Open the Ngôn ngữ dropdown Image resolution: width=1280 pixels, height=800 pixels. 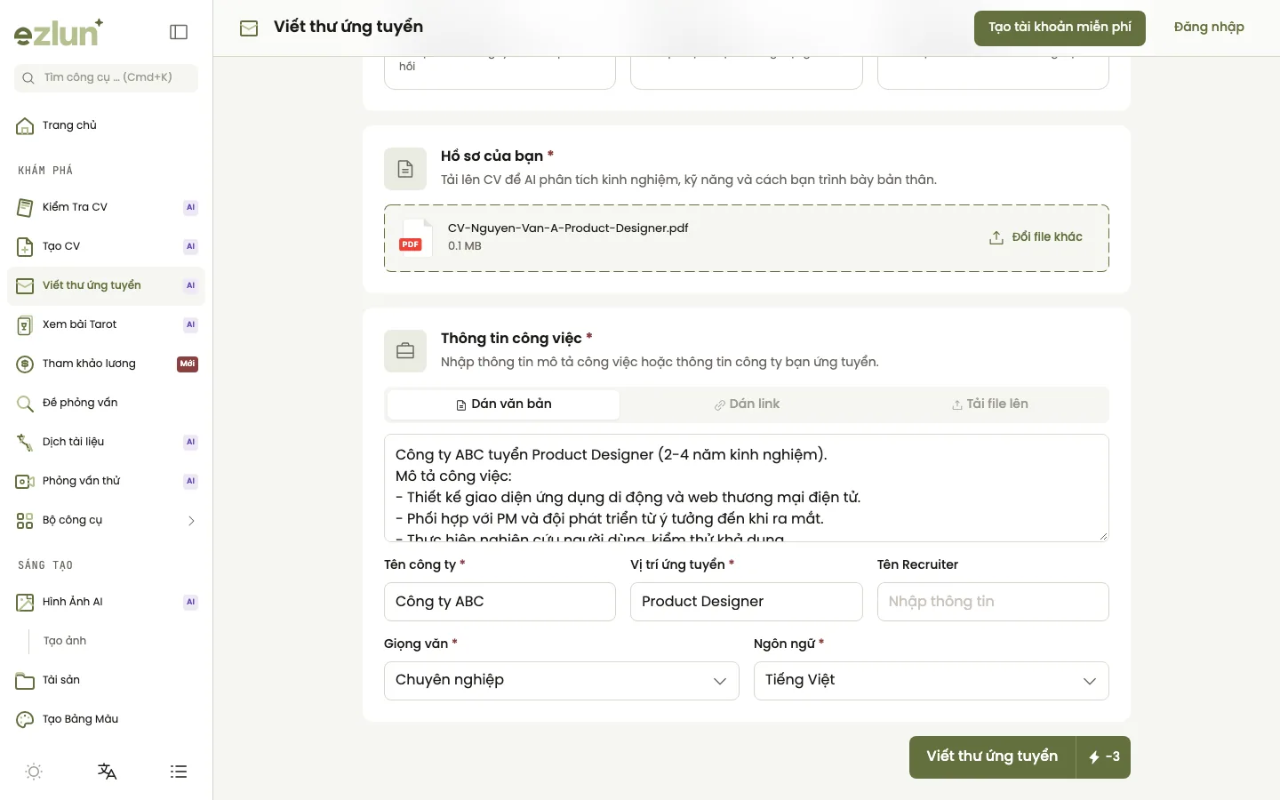931,681
